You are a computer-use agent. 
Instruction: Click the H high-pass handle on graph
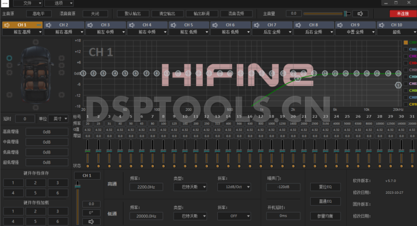(298, 78)
